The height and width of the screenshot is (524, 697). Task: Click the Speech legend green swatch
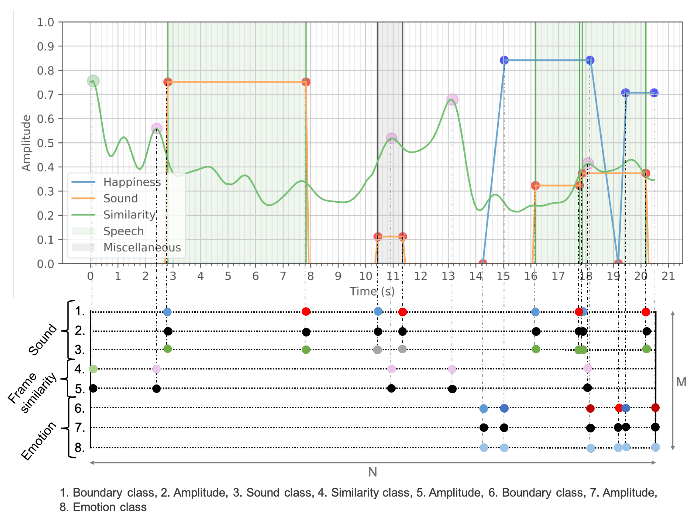tap(83, 231)
